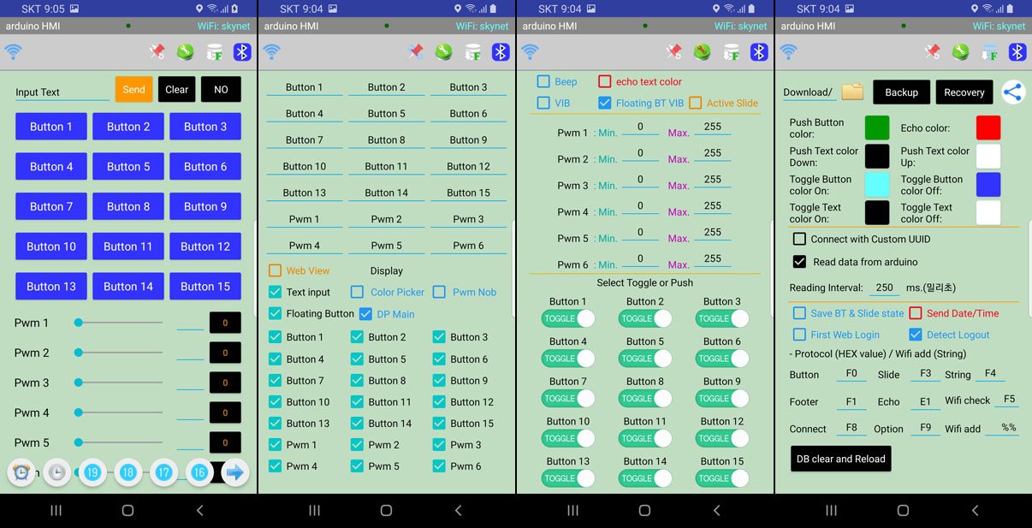
Task: Enable the Pwm Nob checkbox
Action: 439,292
